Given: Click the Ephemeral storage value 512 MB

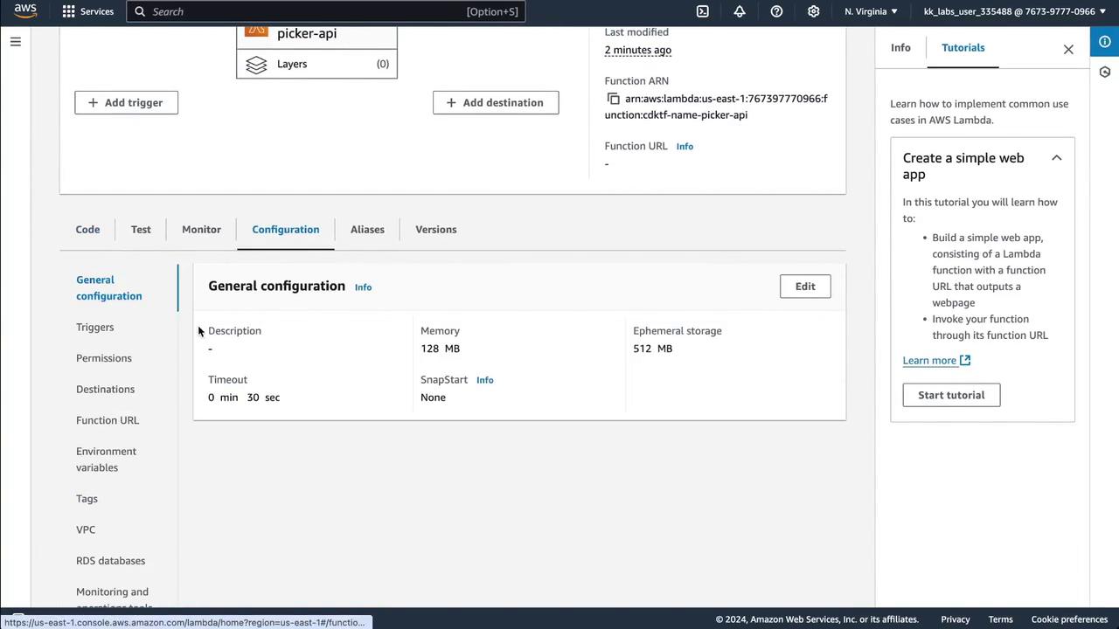Looking at the screenshot, I should point(652,349).
